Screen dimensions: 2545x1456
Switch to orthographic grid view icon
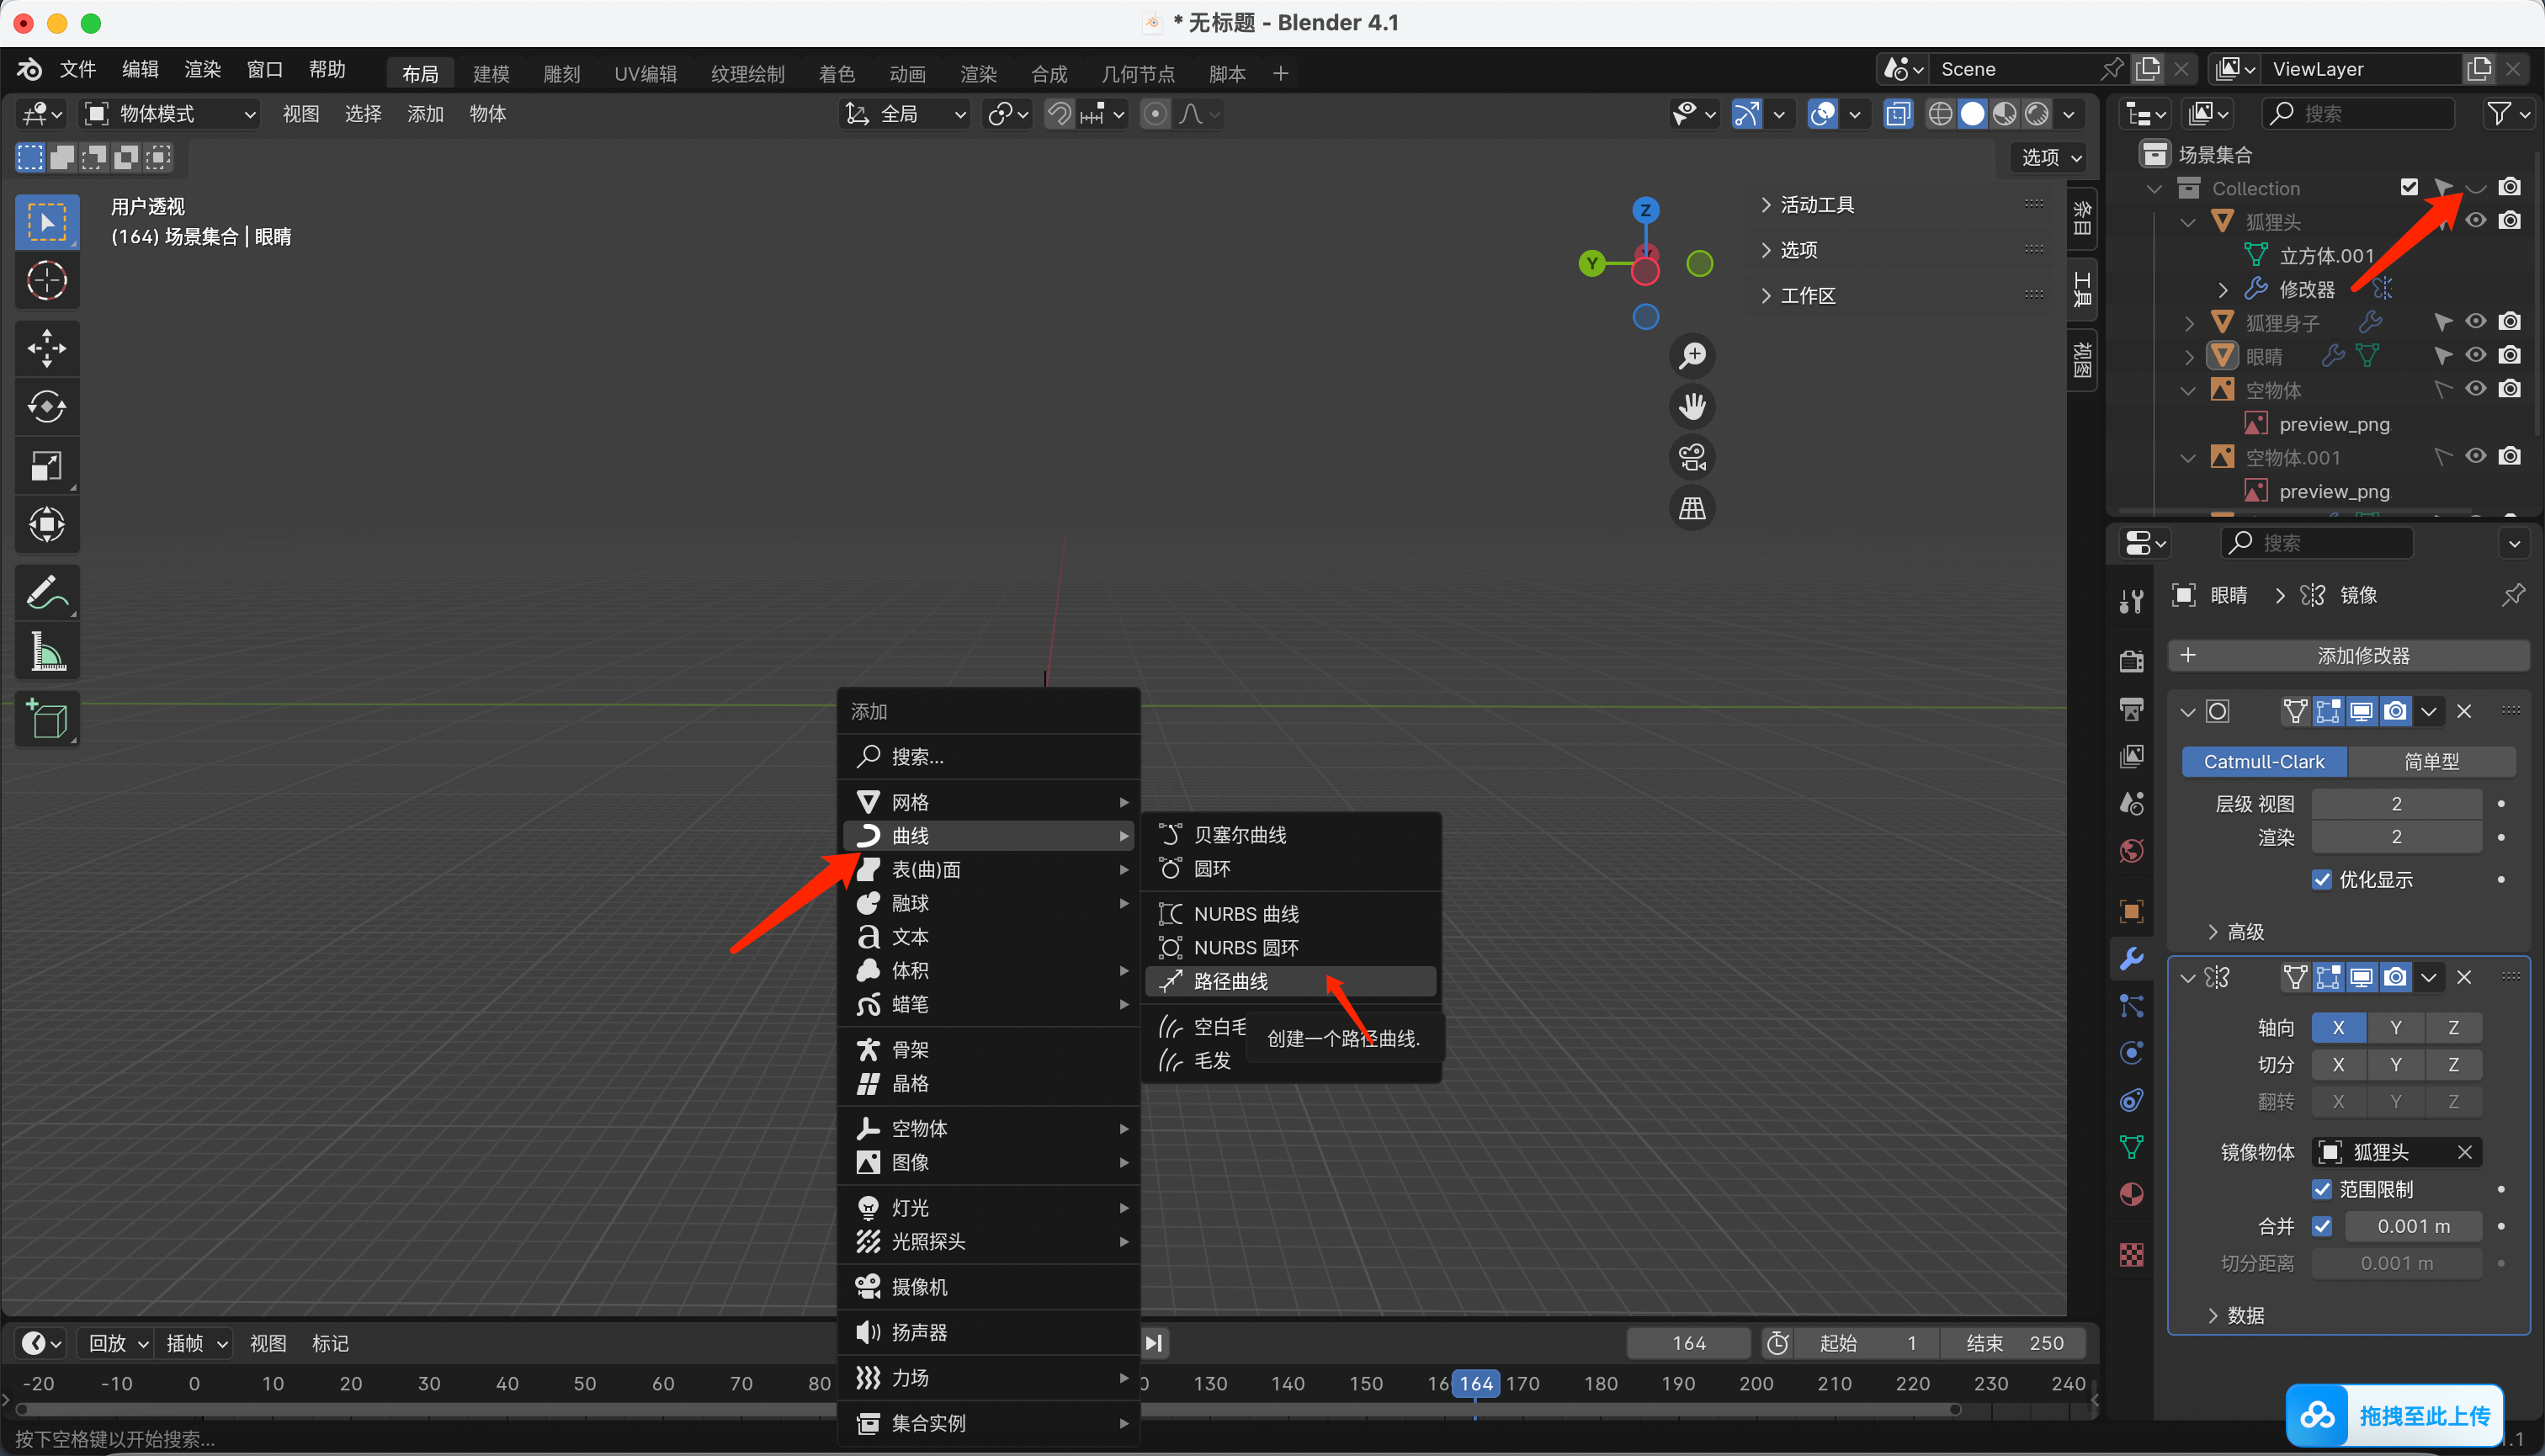[x=1692, y=509]
